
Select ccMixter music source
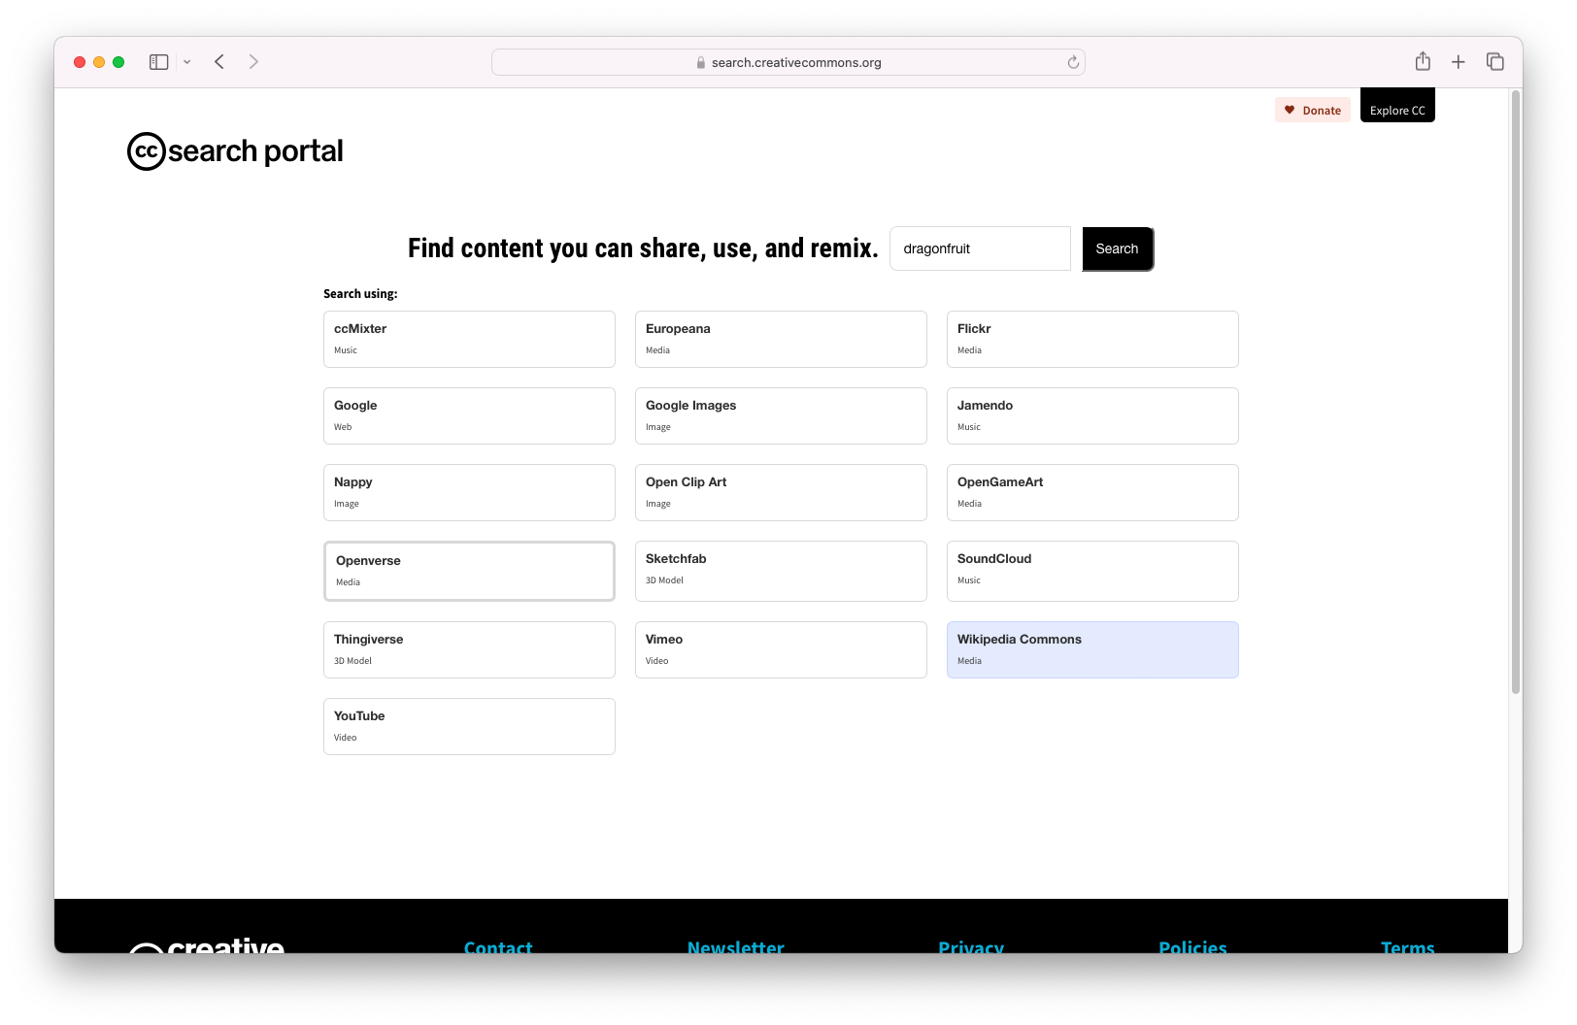pyautogui.click(x=469, y=339)
